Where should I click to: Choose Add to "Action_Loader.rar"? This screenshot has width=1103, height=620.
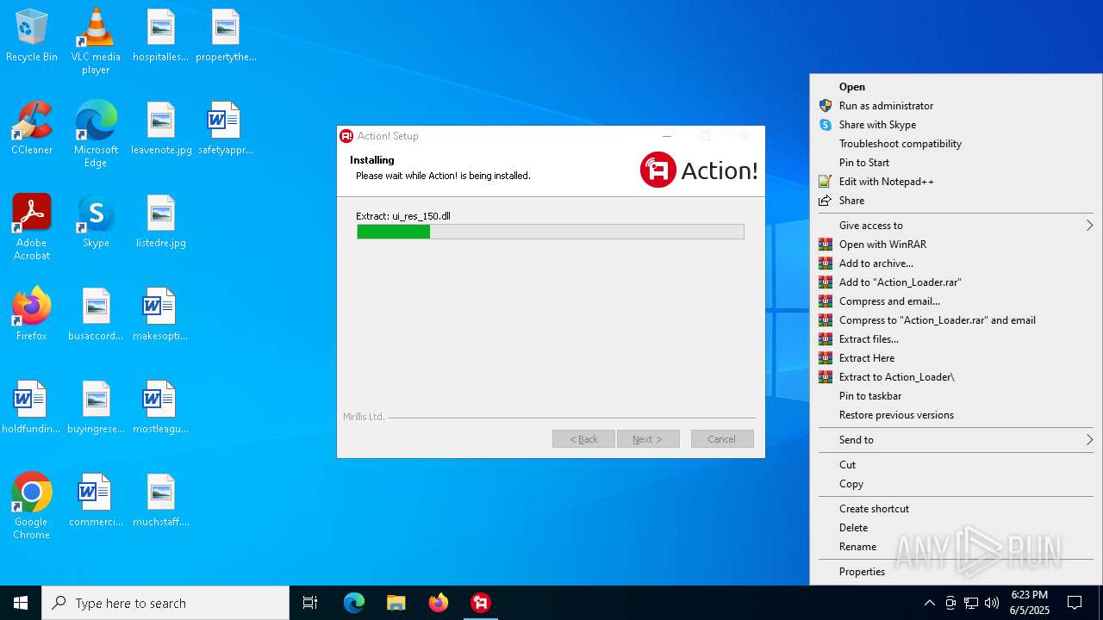[x=955, y=282]
